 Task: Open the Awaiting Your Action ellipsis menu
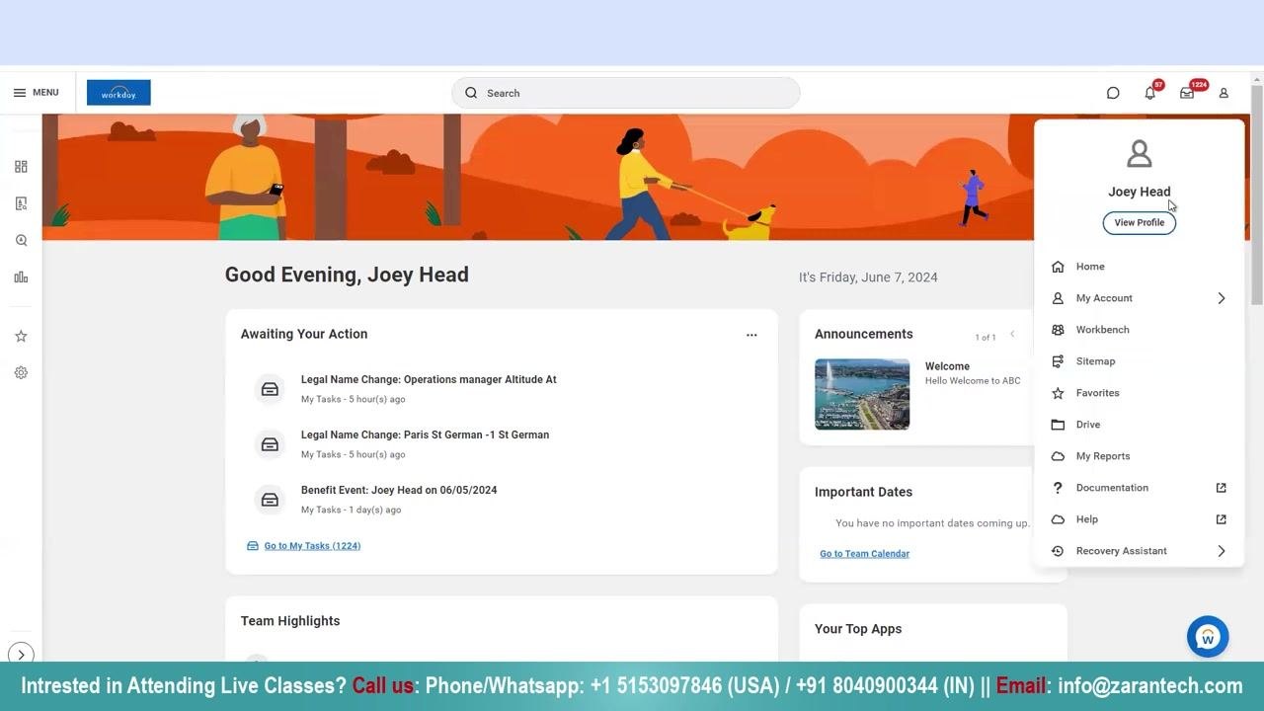click(751, 335)
